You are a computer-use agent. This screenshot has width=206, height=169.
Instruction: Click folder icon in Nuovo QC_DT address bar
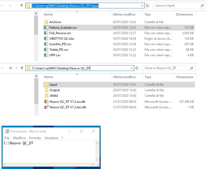(29, 68)
